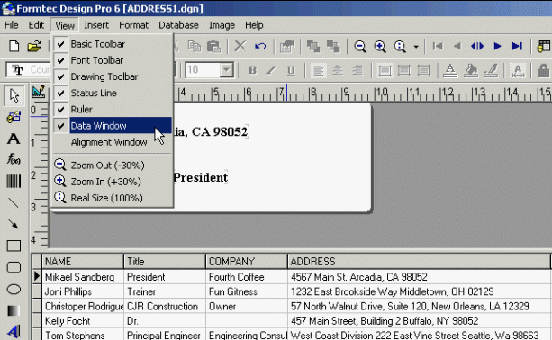The width and height of the screenshot is (552, 340).
Task: Select the barcode tool in the drawing toolbar
Action: click(14, 181)
